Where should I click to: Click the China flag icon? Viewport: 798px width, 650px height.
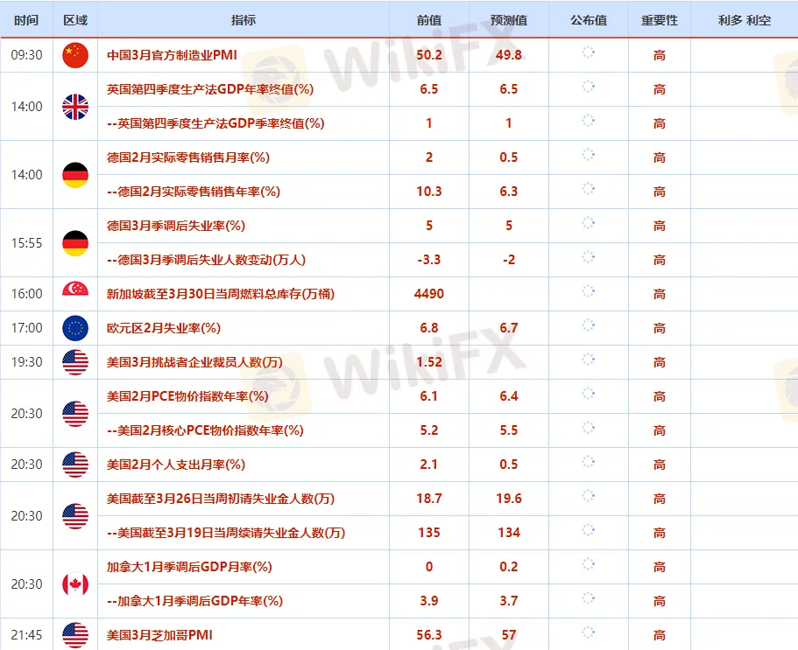75,55
